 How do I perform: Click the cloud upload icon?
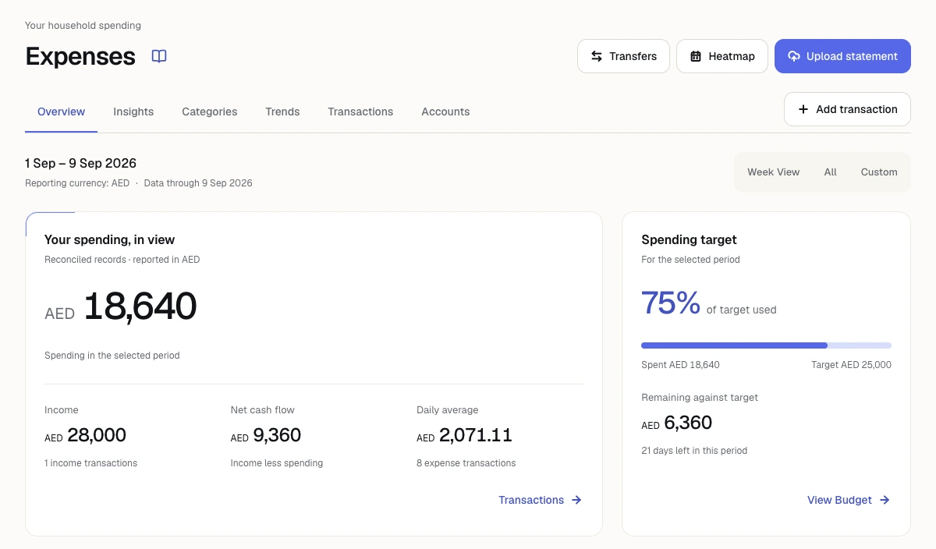pos(794,56)
